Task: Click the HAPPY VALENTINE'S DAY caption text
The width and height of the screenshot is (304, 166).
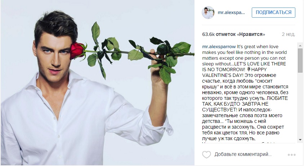Action: click(234, 72)
